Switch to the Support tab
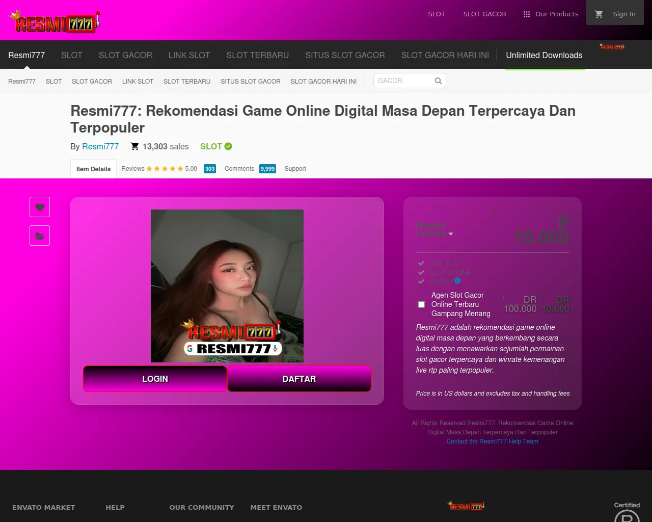 [295, 169]
